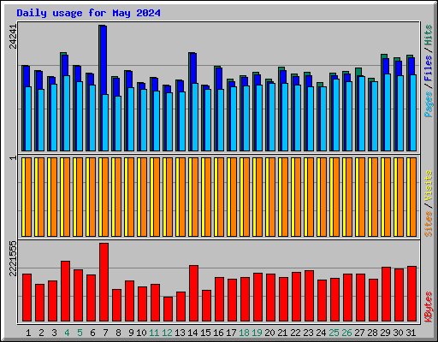This screenshot has width=438, height=342.
Task: Click the light blue pages bar for day 4
Action: tap(67, 113)
